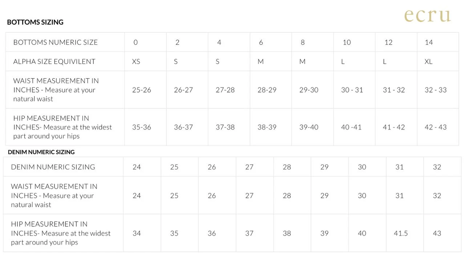Click the 39-40 hip measurement cell
The width and height of the screenshot is (465, 262).
(309, 127)
